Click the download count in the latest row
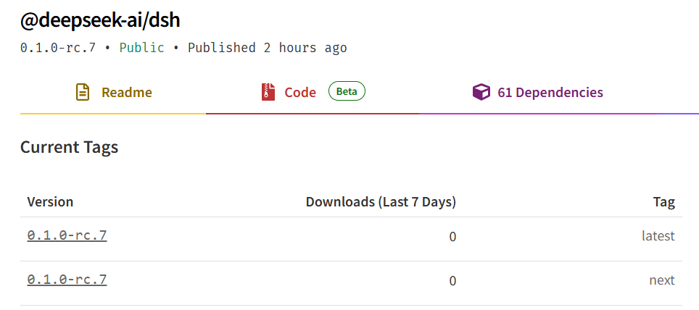 [452, 237]
